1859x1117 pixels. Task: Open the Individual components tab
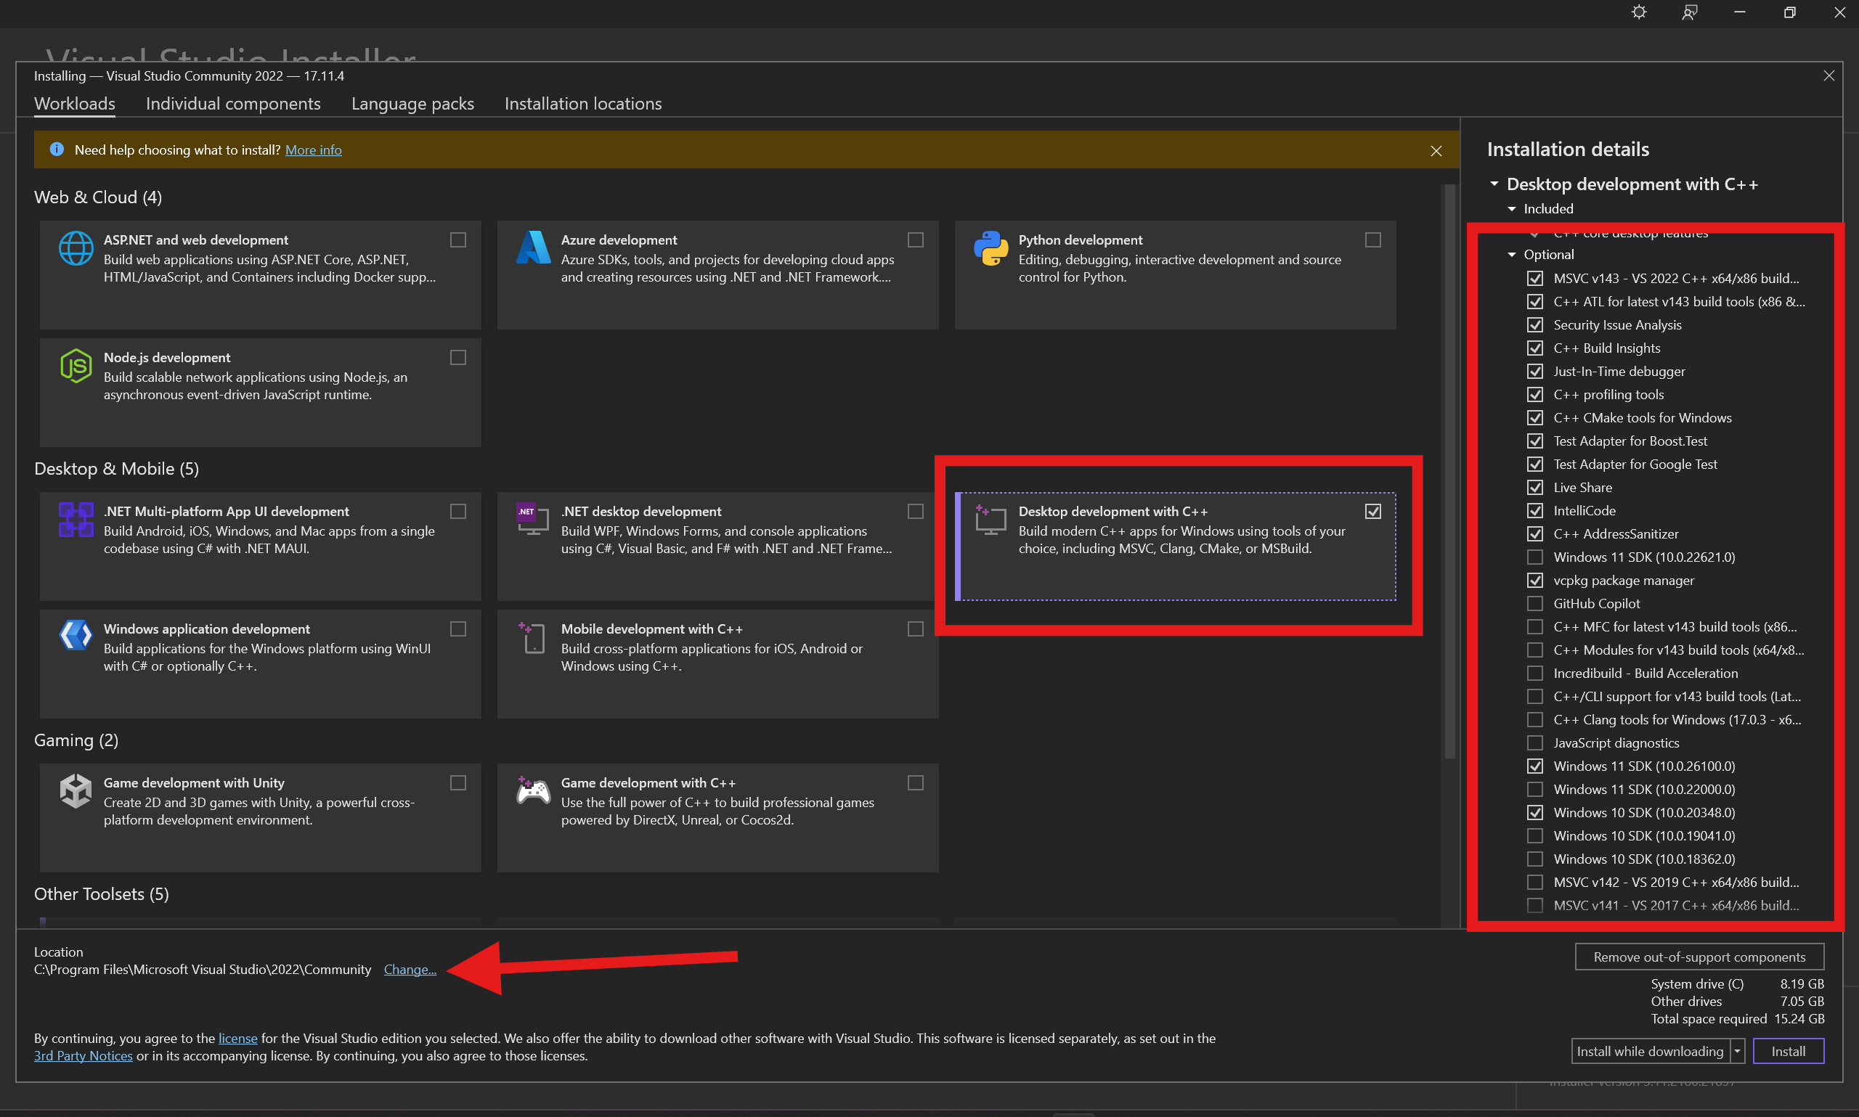point(232,103)
